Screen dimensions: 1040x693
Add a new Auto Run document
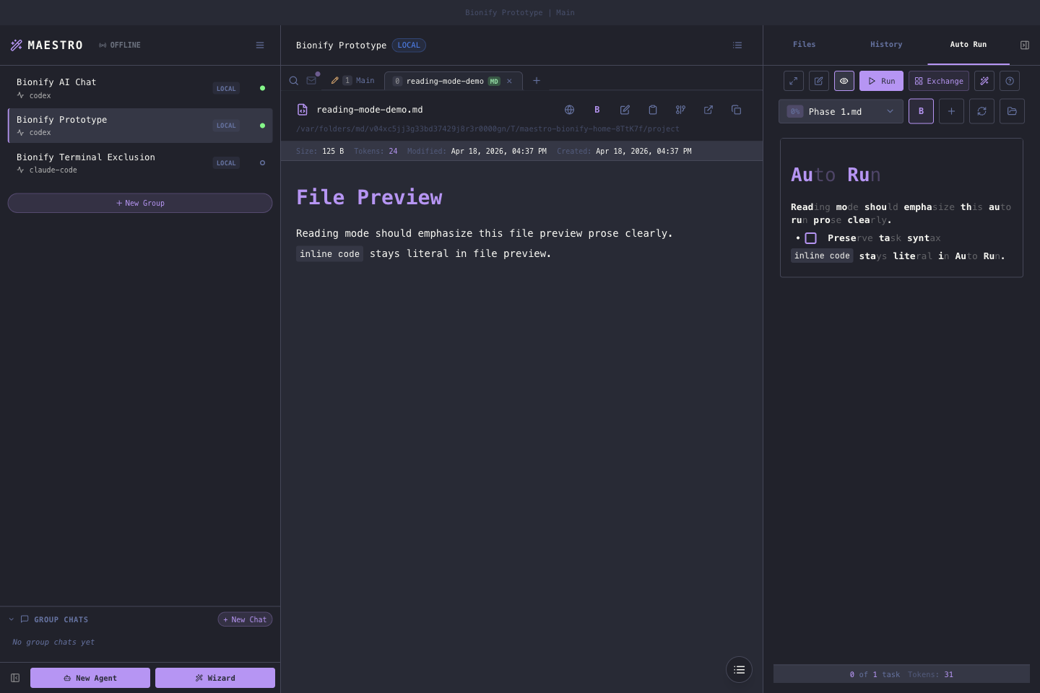pos(951,111)
